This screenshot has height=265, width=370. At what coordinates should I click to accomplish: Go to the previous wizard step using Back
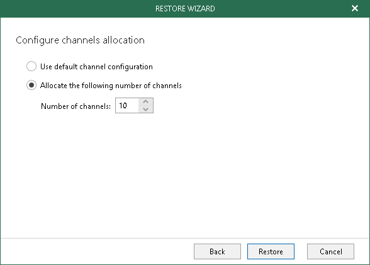coord(217,252)
